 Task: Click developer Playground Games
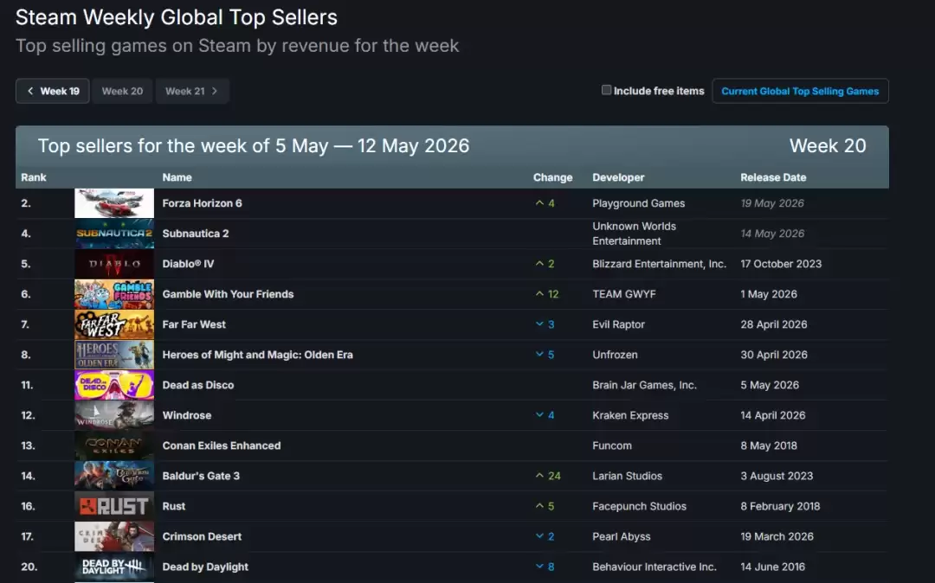click(639, 203)
